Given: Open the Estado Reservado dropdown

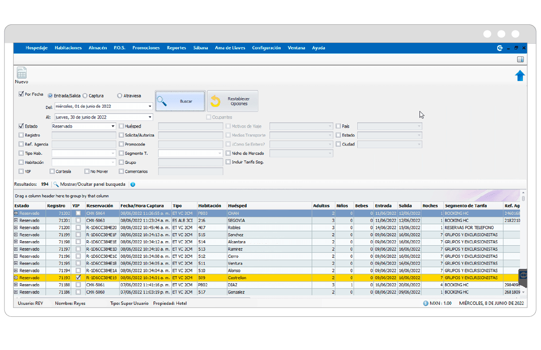Looking at the screenshot, I should point(113,126).
